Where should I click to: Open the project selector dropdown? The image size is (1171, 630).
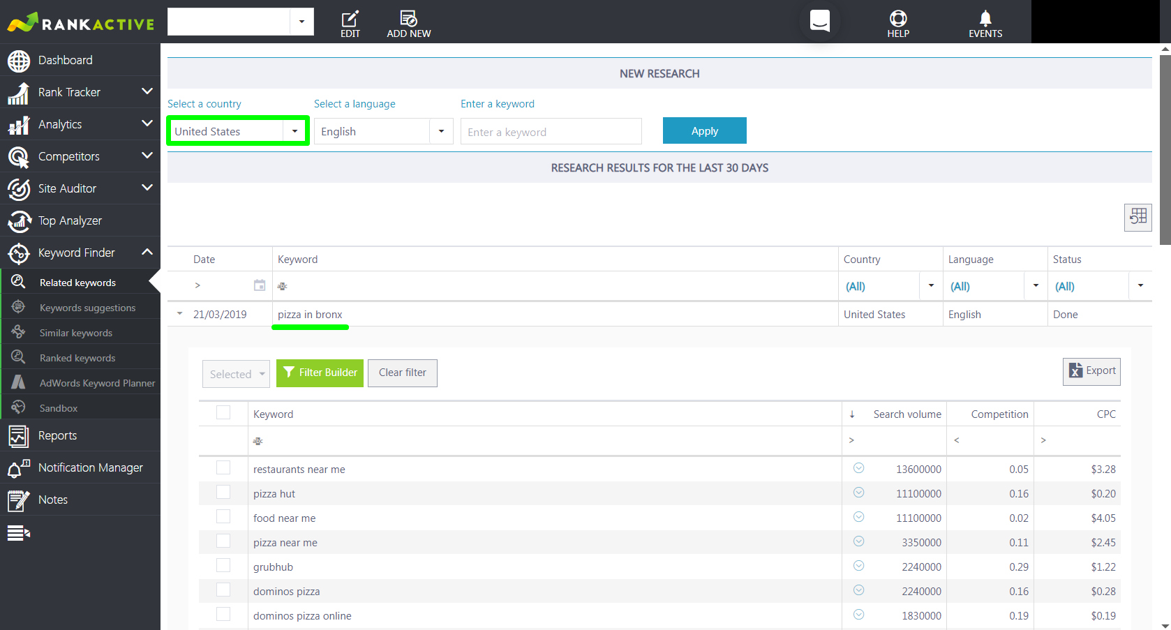(x=301, y=22)
